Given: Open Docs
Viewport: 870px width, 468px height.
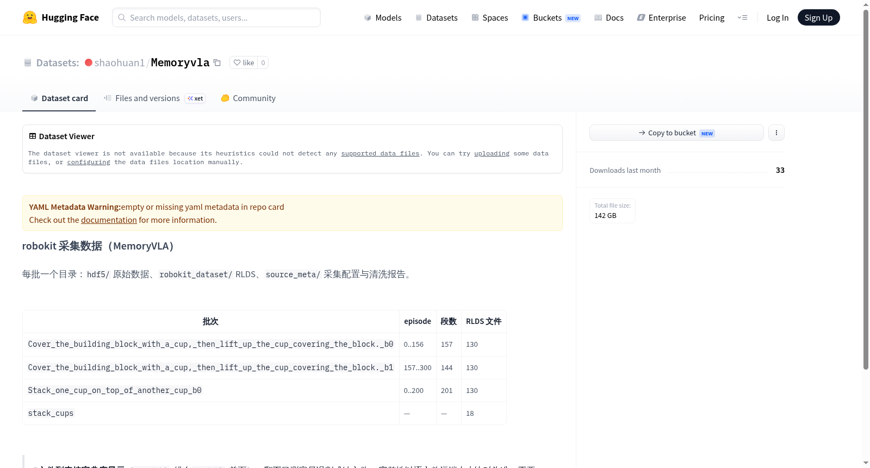Looking at the screenshot, I should tap(609, 17).
